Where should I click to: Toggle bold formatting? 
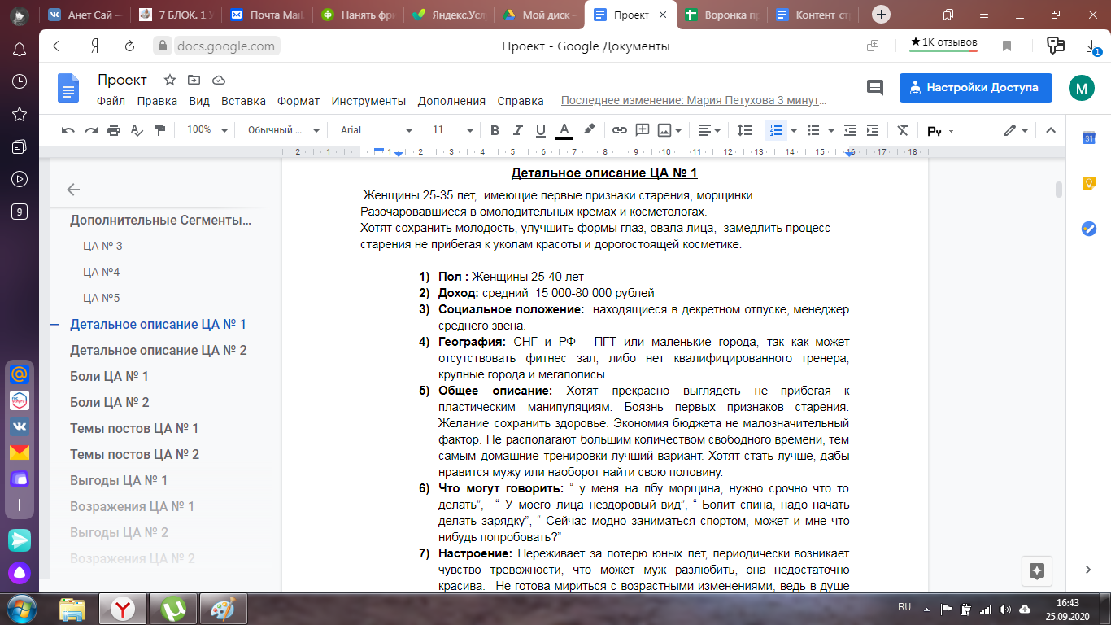495,130
